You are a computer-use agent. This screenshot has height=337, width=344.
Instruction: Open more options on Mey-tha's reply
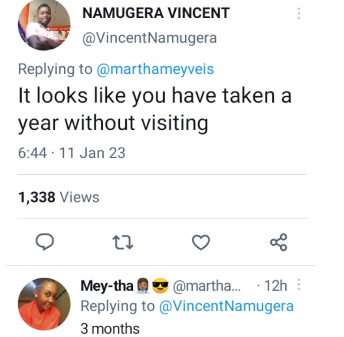click(x=298, y=285)
